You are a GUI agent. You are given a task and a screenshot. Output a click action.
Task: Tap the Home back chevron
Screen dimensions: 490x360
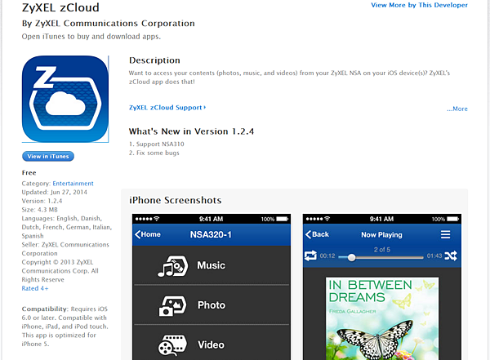[138, 234]
